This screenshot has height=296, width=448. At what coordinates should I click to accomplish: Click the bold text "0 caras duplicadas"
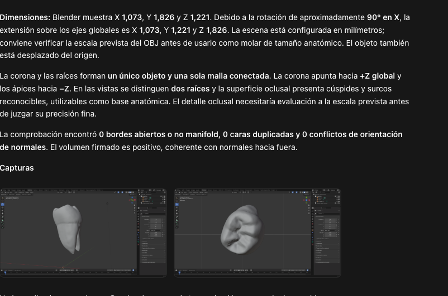pyautogui.click(x=258, y=134)
